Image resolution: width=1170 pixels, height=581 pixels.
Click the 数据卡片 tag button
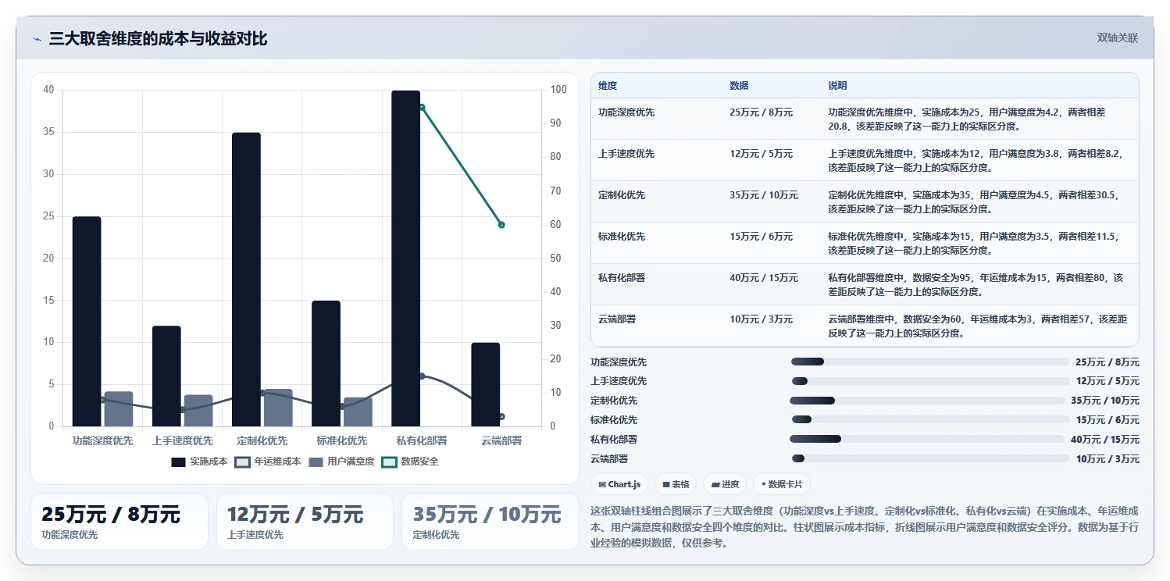(x=782, y=484)
